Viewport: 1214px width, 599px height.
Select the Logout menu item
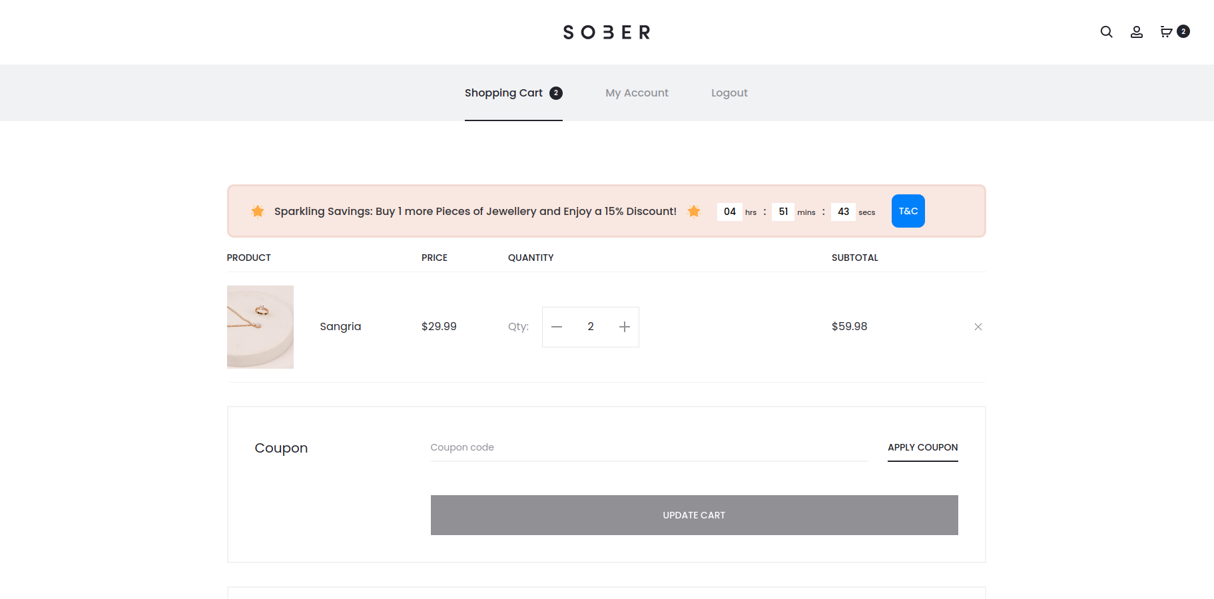coord(729,93)
